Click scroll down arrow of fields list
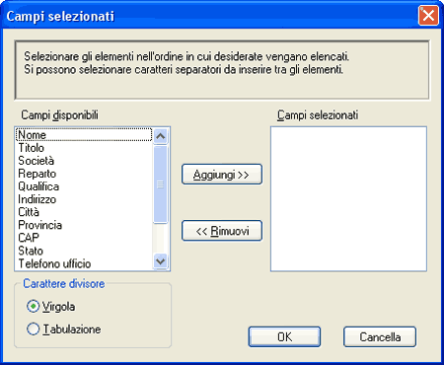Screen dimensions: 444x365 tap(161, 261)
